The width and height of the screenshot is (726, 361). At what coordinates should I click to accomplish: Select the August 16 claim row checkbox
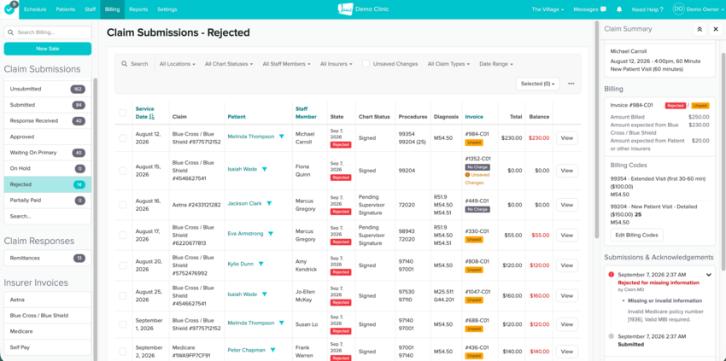point(123,205)
